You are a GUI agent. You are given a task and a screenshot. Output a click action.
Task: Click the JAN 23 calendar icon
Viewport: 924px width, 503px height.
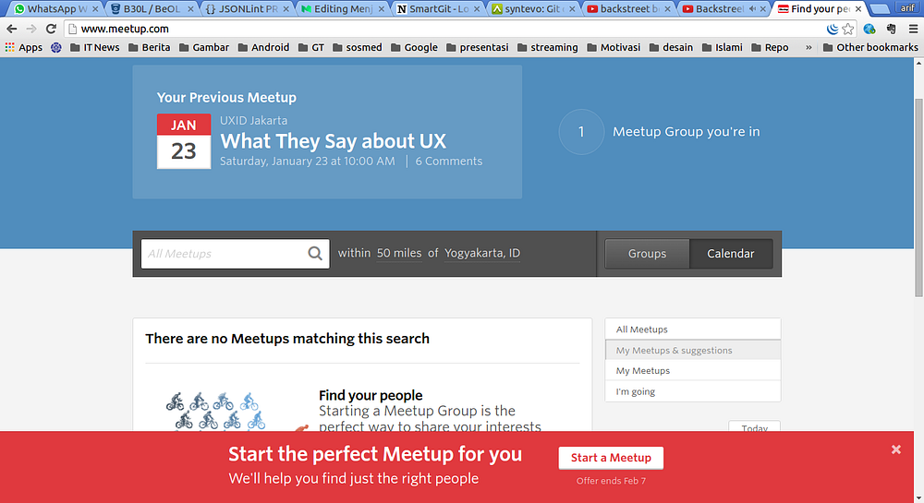(184, 141)
